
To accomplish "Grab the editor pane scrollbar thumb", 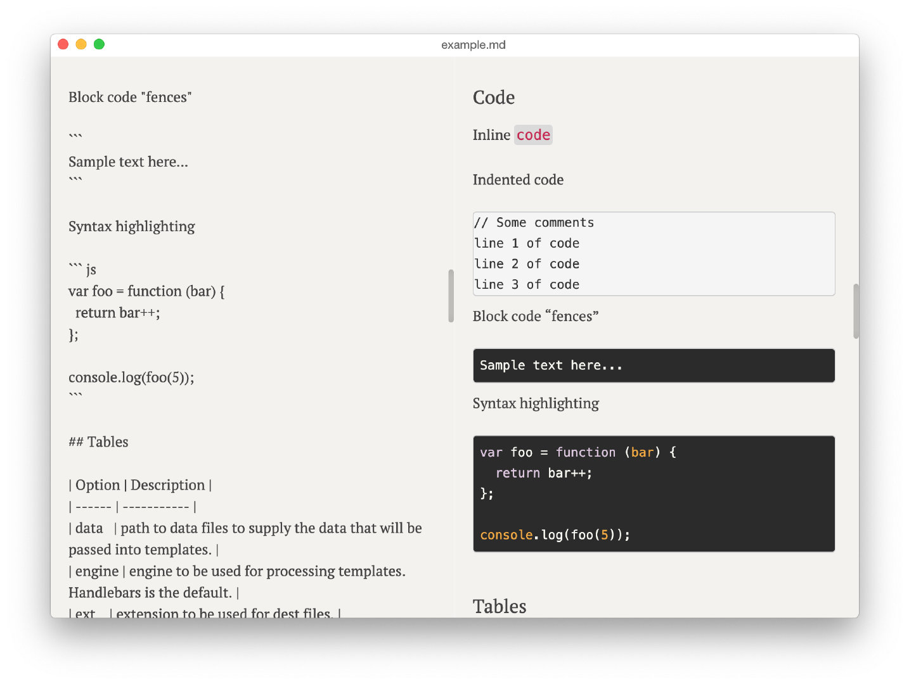I will 451,296.
